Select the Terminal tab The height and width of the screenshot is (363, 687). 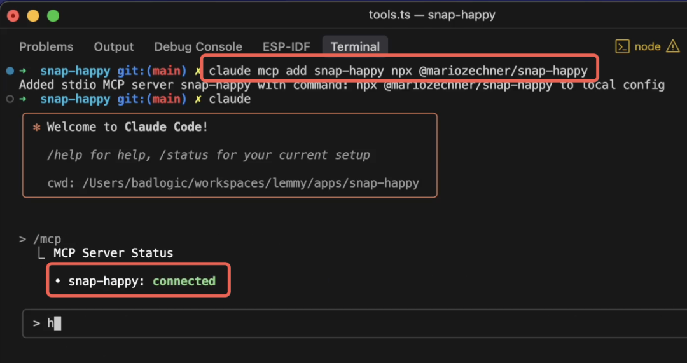click(x=355, y=47)
